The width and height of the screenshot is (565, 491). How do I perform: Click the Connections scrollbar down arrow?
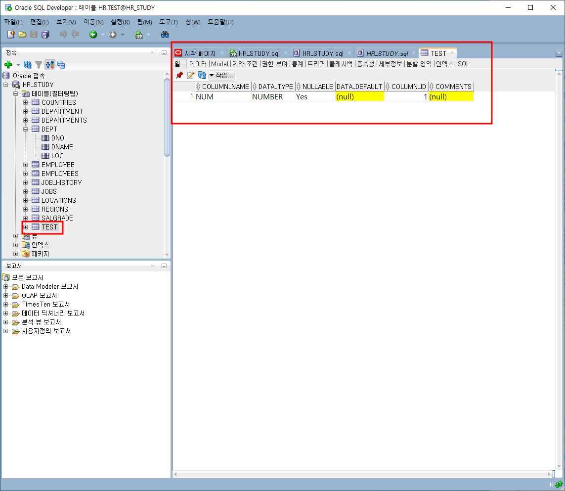167,255
